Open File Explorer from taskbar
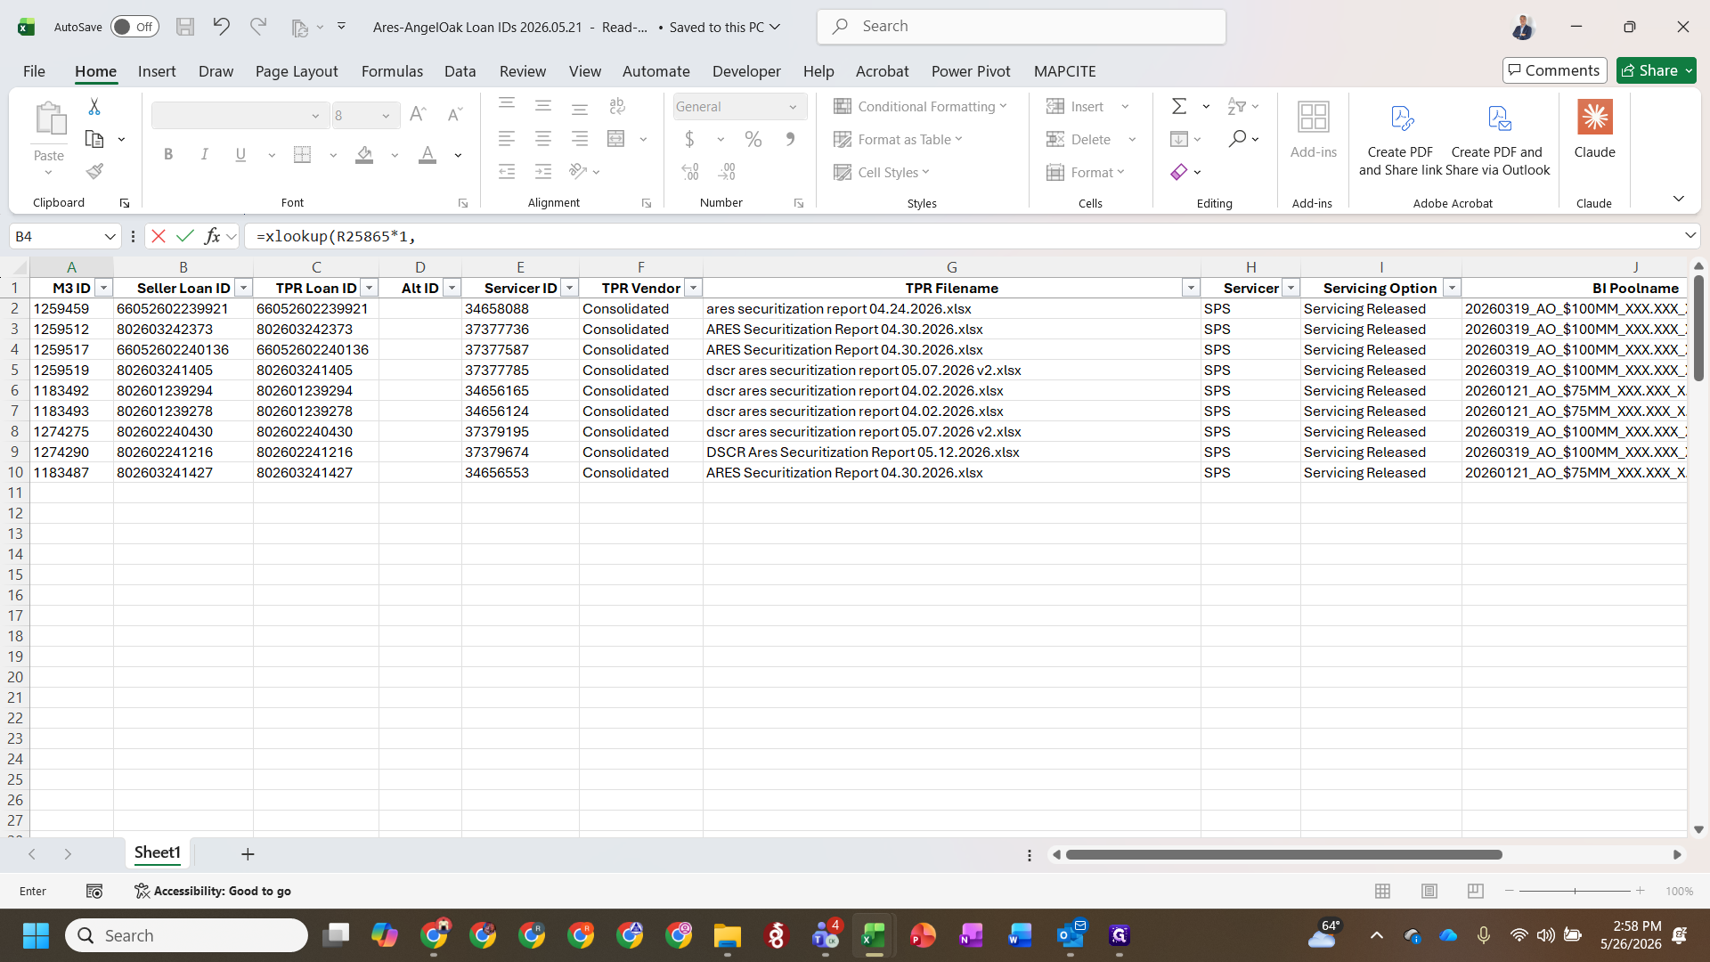 [x=727, y=935]
